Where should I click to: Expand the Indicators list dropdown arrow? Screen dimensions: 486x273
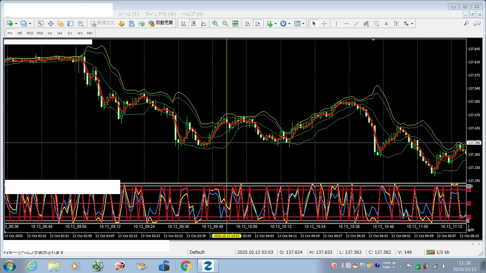[276, 24]
